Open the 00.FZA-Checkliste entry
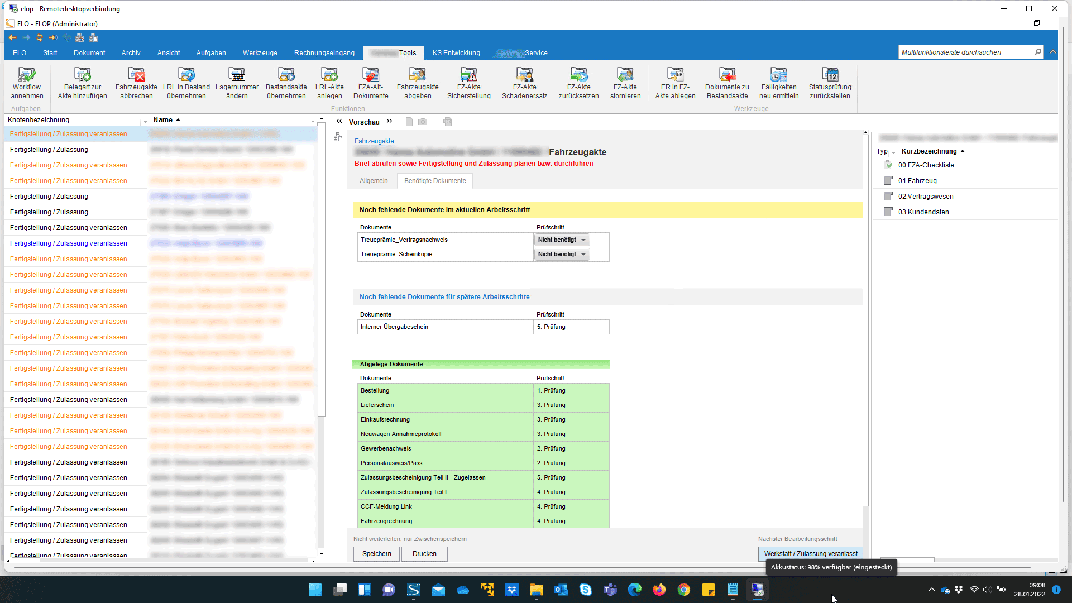 926,165
